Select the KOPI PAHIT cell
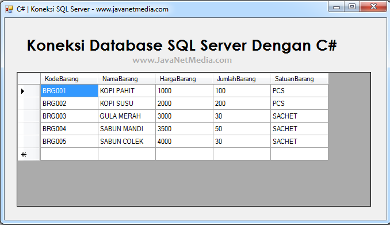The height and width of the screenshot is (225, 390). click(x=127, y=90)
